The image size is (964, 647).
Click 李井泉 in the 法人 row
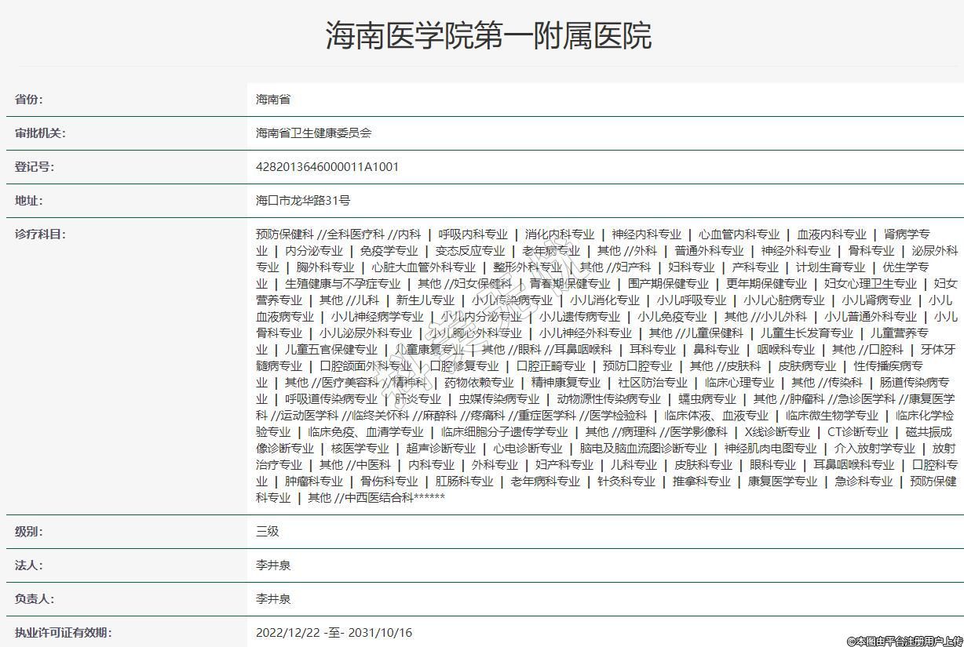(x=273, y=565)
